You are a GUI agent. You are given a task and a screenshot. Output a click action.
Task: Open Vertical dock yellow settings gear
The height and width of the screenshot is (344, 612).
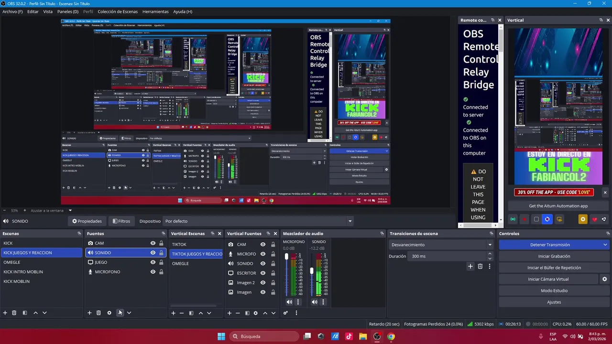(x=582, y=219)
